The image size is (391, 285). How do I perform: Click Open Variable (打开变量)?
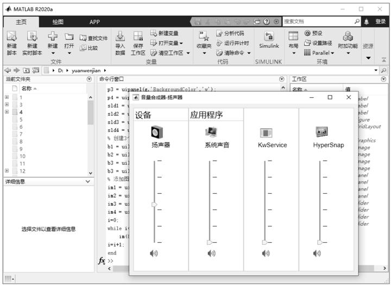point(167,43)
